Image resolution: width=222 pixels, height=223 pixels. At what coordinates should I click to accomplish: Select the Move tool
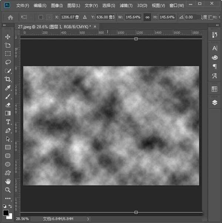[x=8, y=37]
